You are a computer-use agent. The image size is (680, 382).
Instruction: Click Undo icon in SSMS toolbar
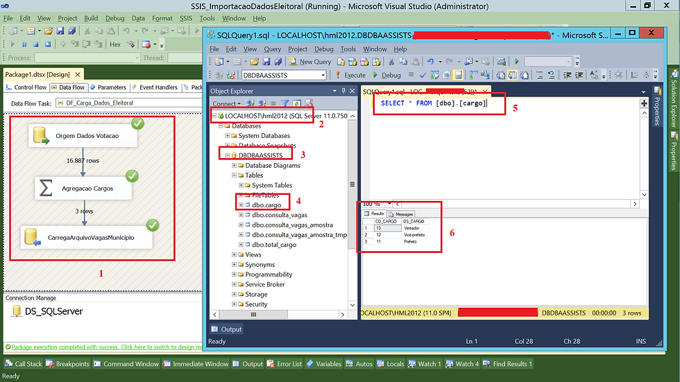point(430,62)
